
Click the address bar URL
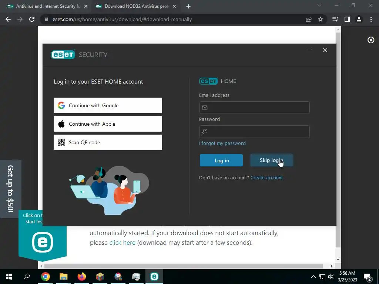coord(122,19)
